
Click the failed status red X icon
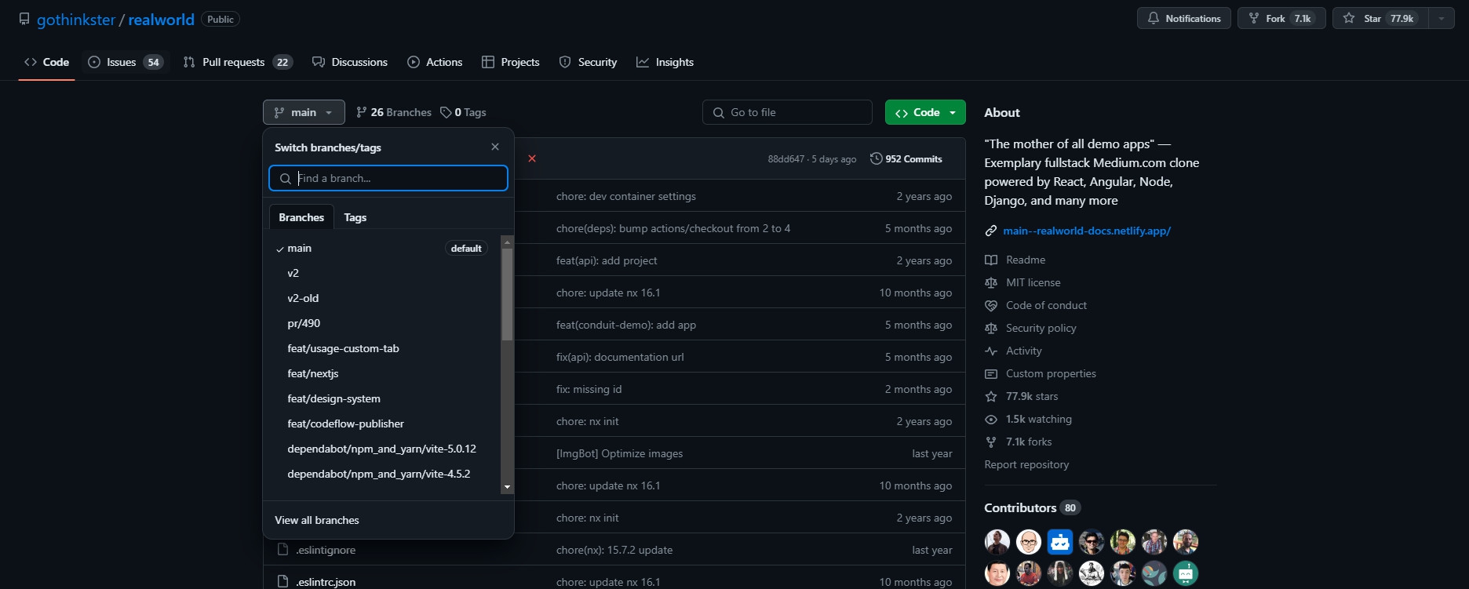click(x=532, y=158)
